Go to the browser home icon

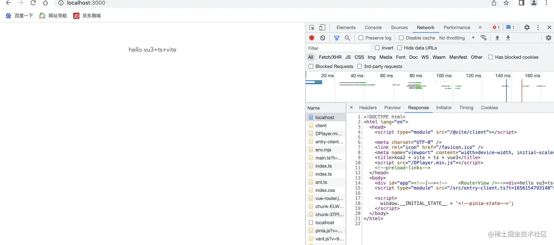45,3
